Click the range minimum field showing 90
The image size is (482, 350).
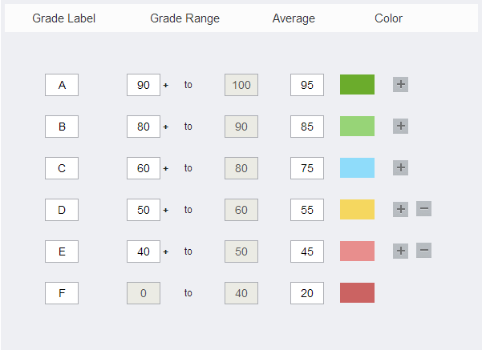coord(144,85)
